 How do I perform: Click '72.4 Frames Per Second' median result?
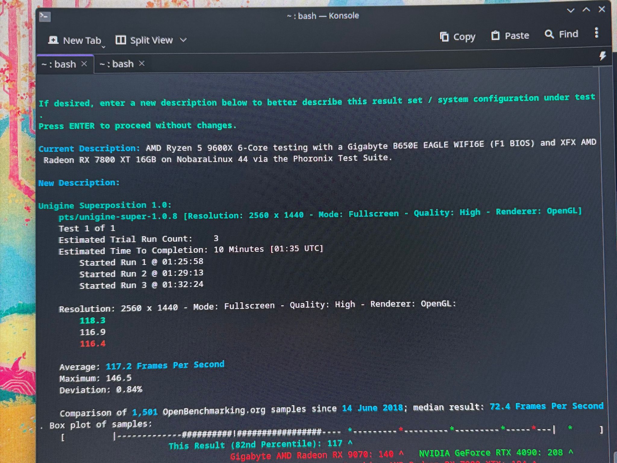click(547, 406)
